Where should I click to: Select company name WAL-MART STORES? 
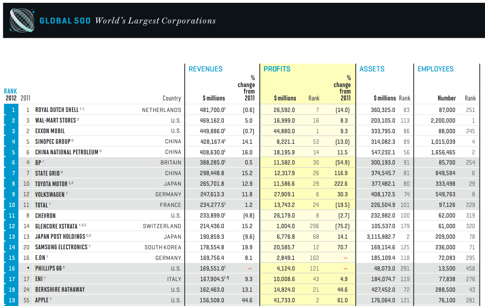point(55,120)
